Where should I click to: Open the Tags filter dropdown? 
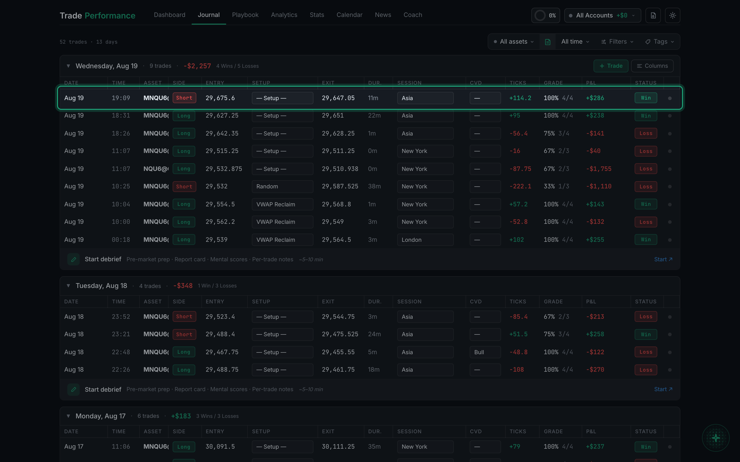pyautogui.click(x=659, y=42)
